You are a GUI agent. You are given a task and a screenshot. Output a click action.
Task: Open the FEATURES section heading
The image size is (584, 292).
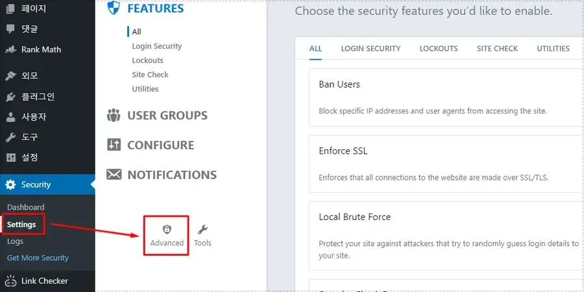coord(155,8)
